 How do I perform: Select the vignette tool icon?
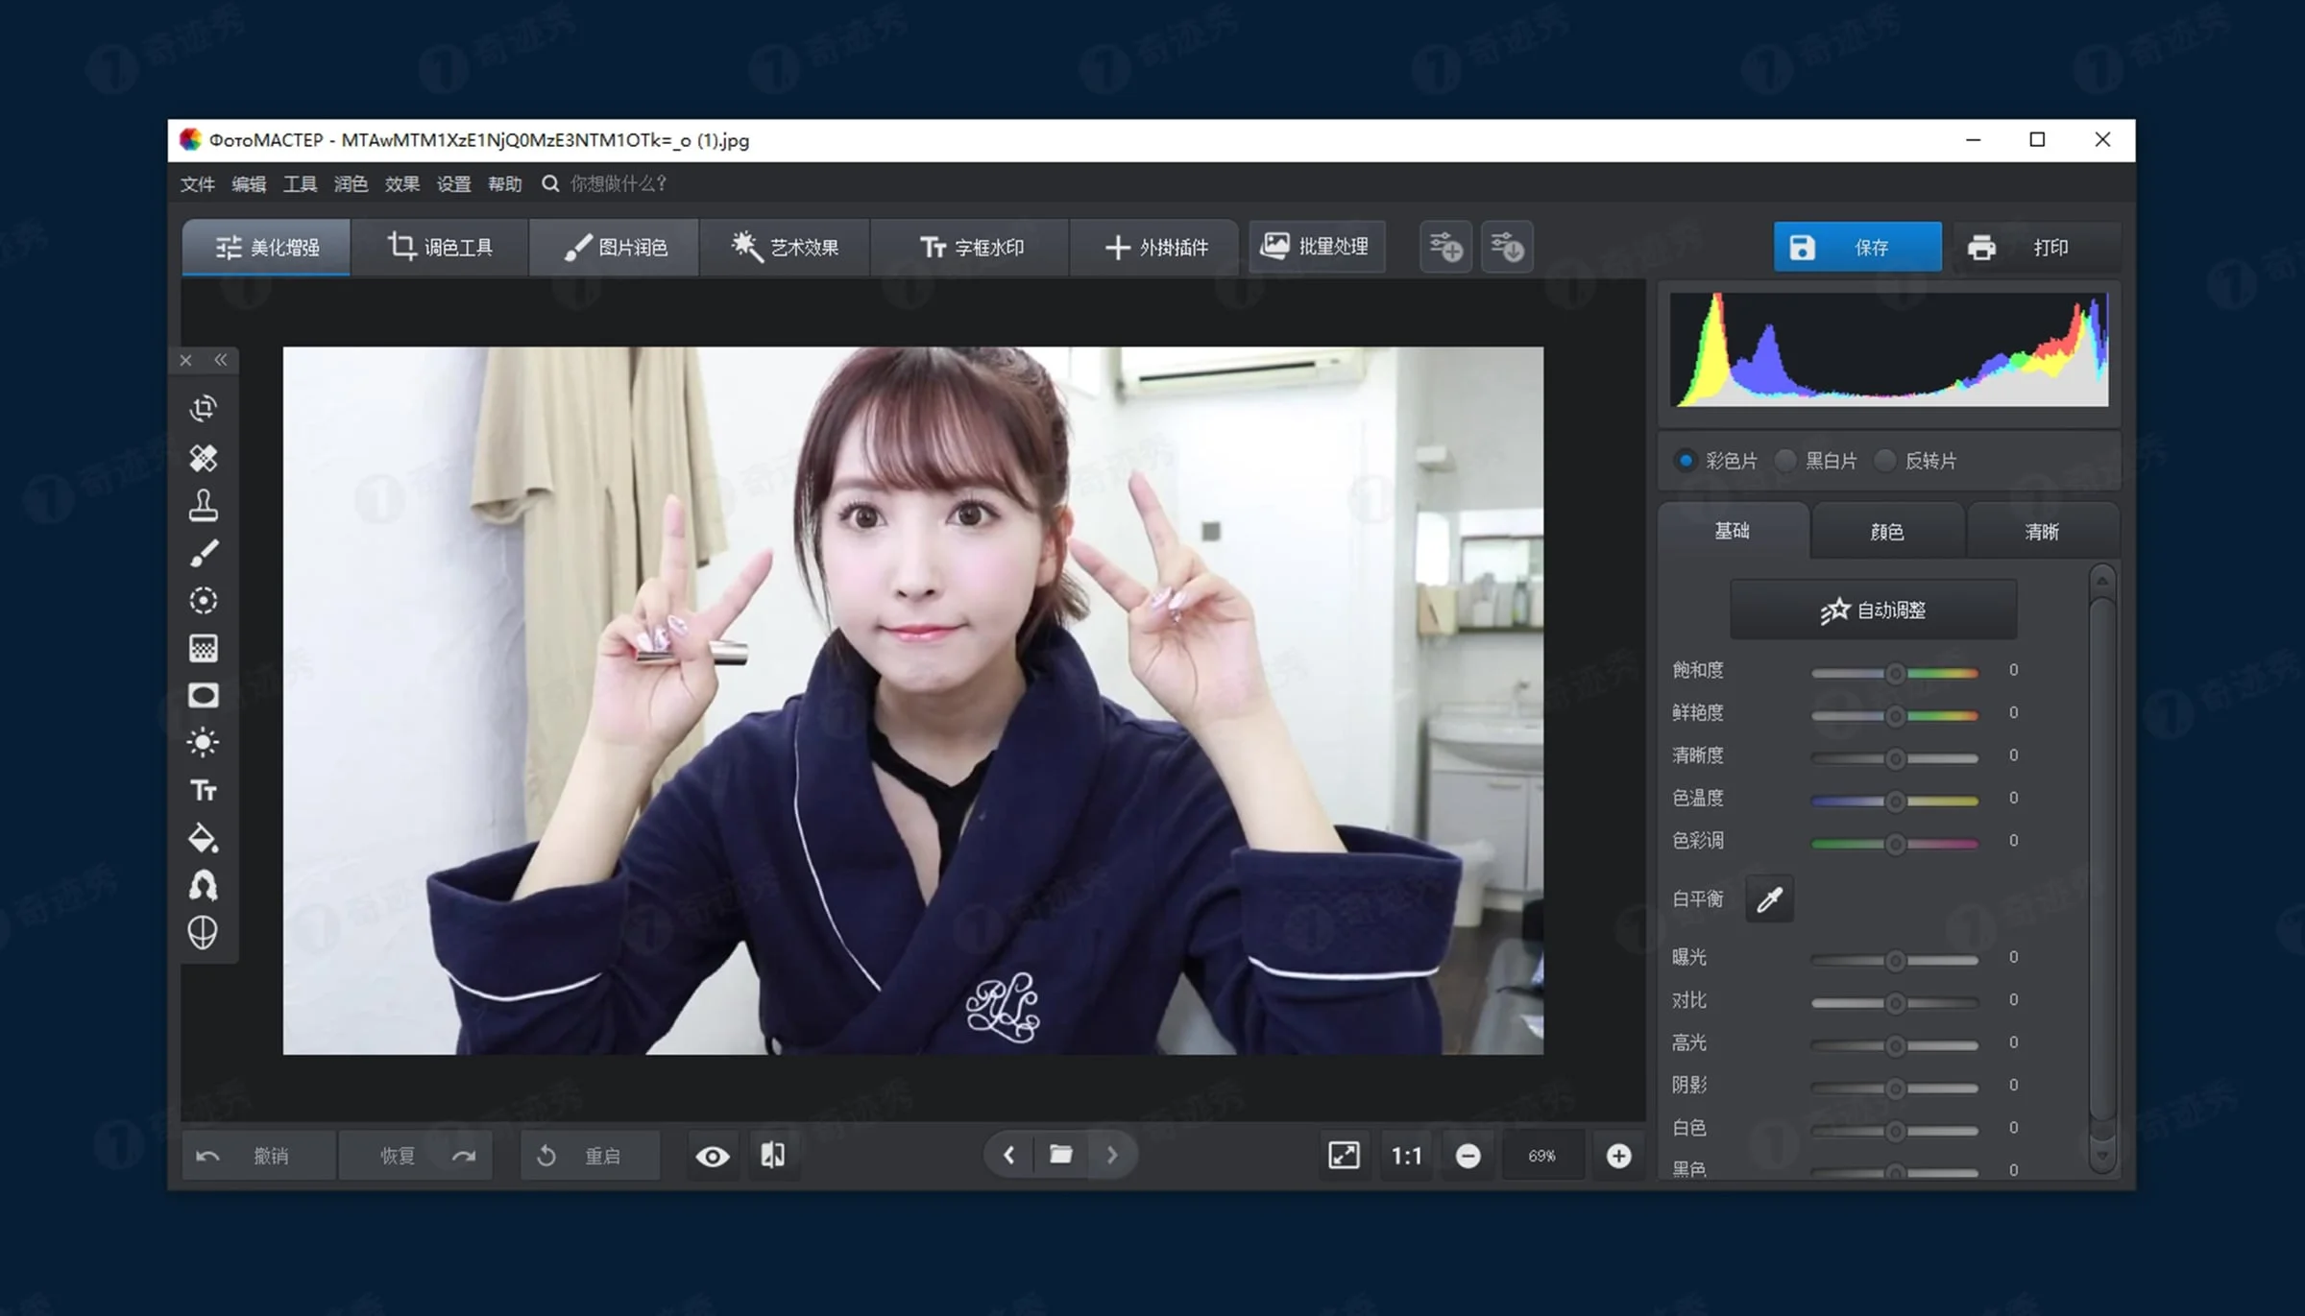click(203, 695)
